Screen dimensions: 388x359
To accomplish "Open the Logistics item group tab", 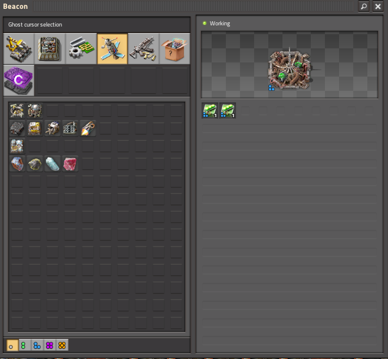I will pyautogui.click(x=19, y=49).
